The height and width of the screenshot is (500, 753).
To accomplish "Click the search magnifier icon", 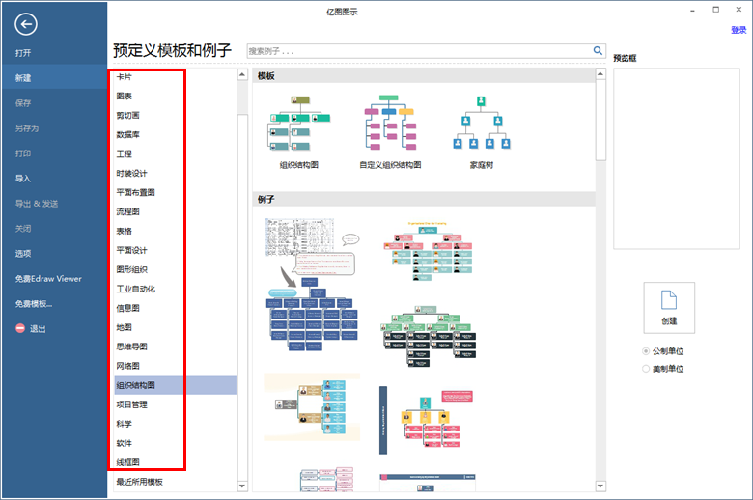I will (x=598, y=50).
